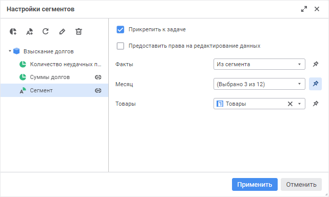Collapse the Взыскание долгов tree node

[10, 51]
